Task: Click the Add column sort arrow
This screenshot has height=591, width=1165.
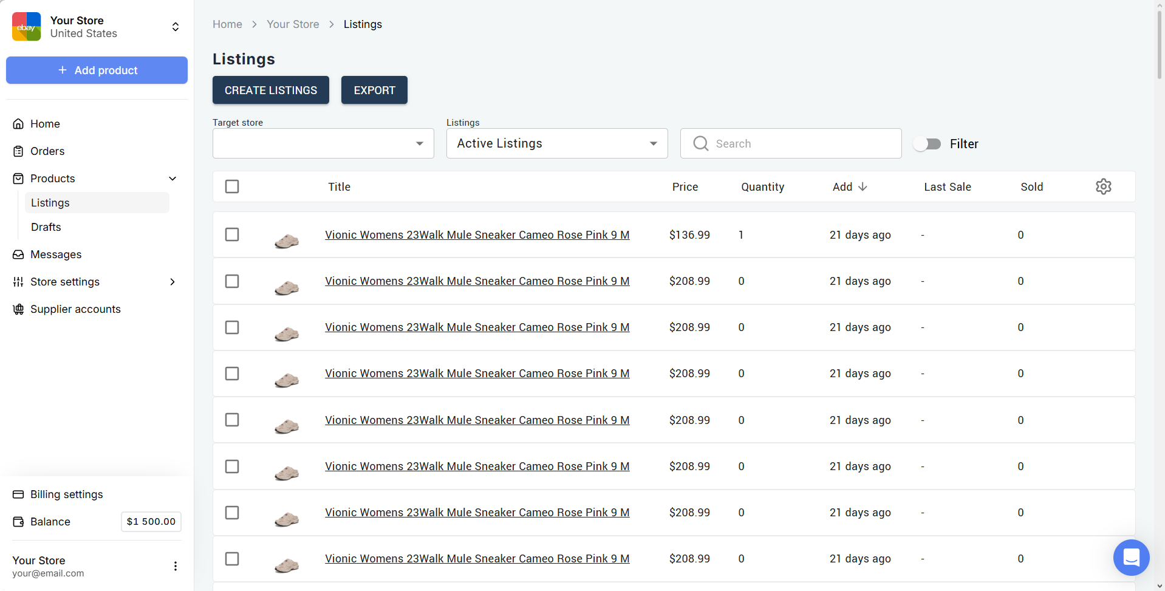Action: pos(863,186)
